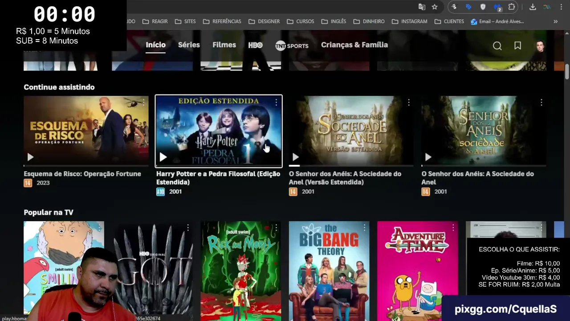This screenshot has width=570, height=321.
Task: Open the Extensions puzzle piece menu
Action: [x=512, y=7]
